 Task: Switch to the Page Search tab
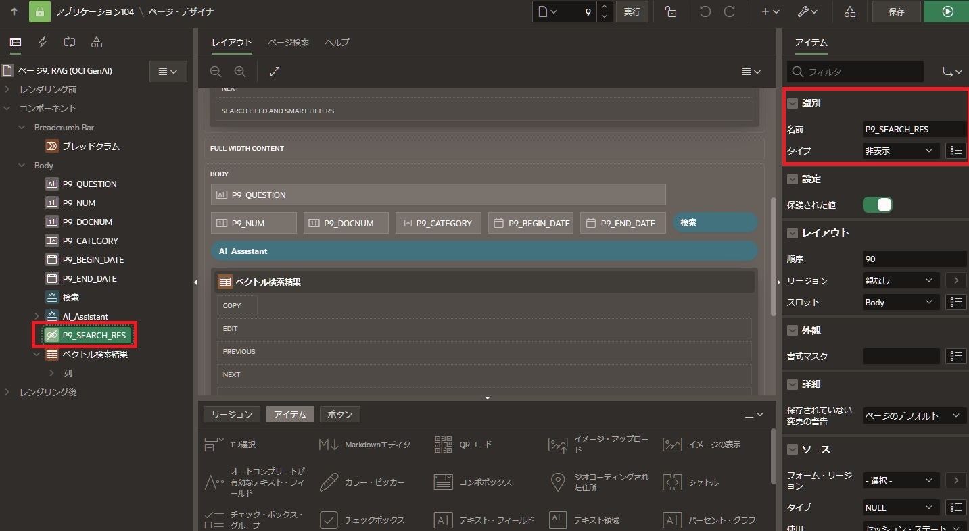pyautogui.click(x=288, y=42)
